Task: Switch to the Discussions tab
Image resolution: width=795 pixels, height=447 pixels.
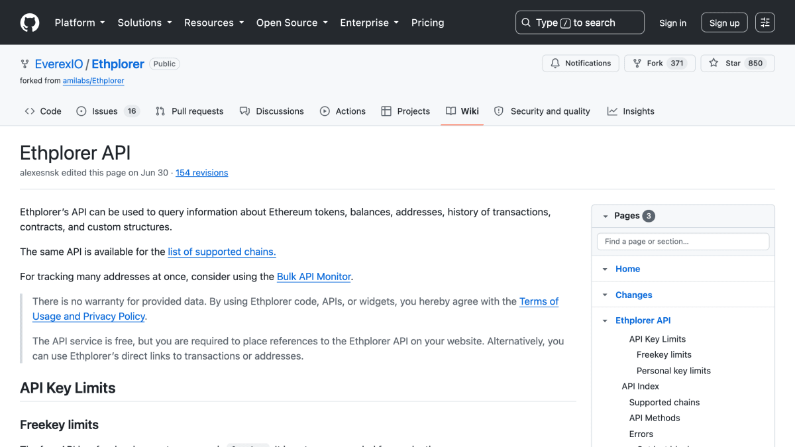Action: click(x=272, y=111)
